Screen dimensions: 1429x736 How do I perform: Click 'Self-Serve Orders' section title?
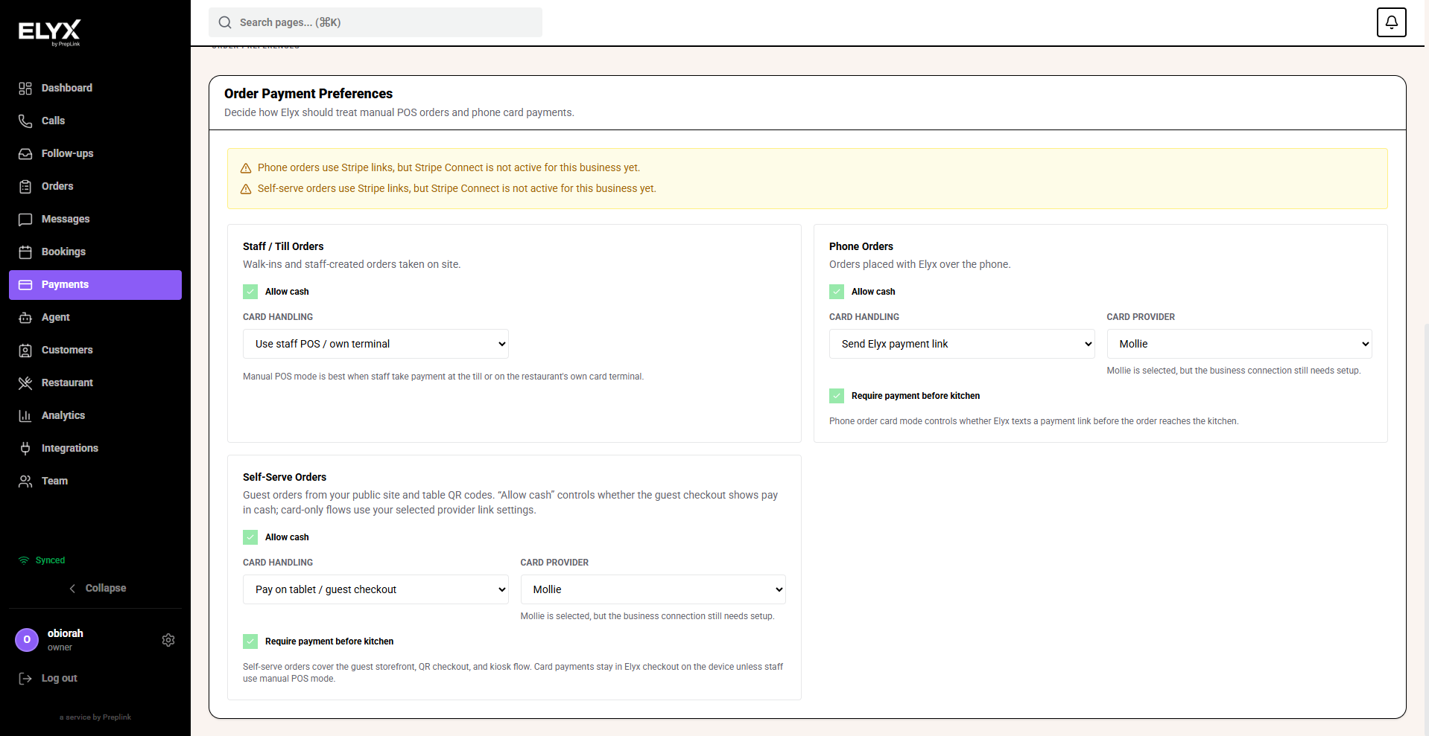tap(285, 477)
